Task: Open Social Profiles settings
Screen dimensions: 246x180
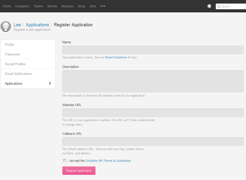Action: coord(28,64)
